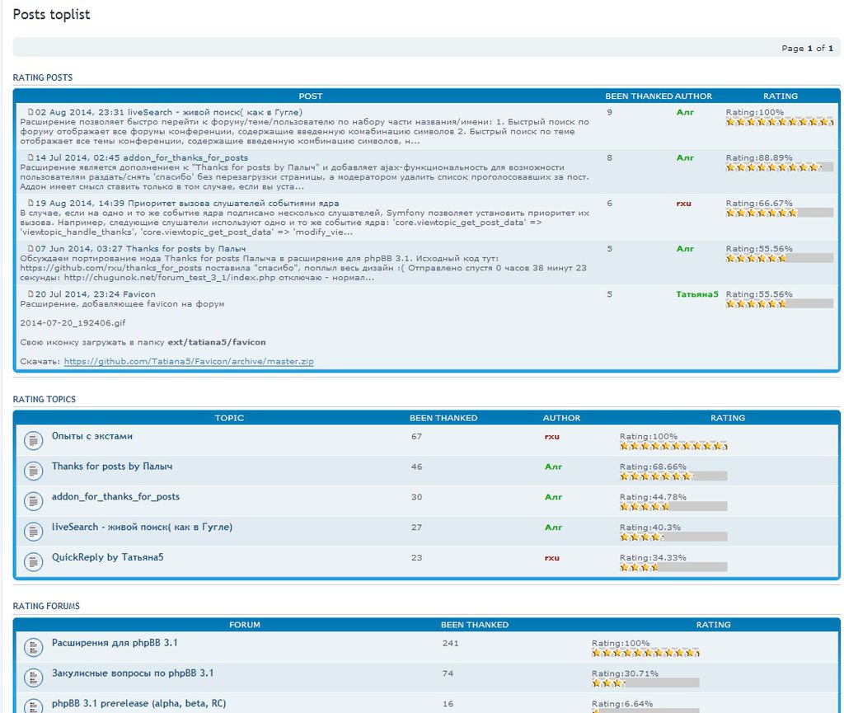Open the addon_for_thanks_for_posts topic
This screenshot has height=713, width=844.
[x=115, y=497]
